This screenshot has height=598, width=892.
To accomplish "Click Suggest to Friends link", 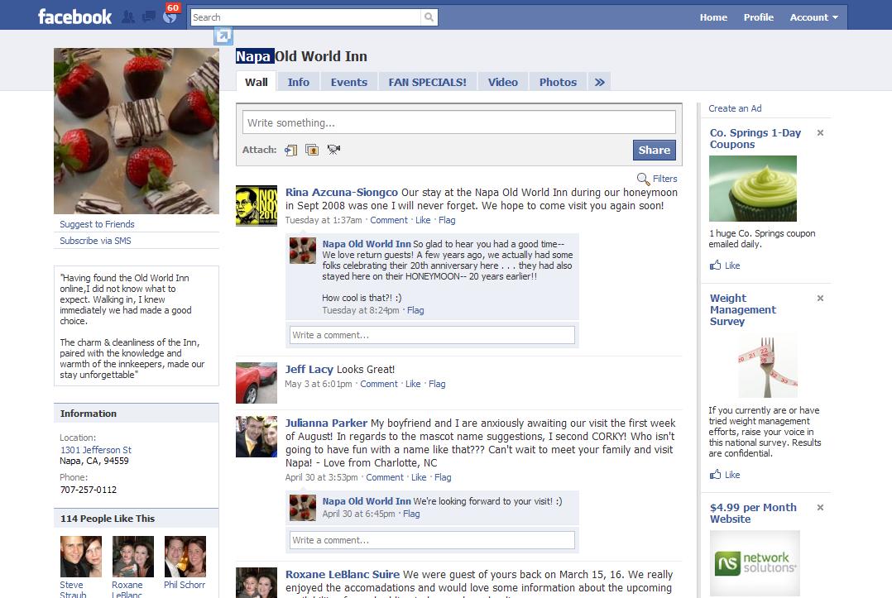I will click(98, 224).
